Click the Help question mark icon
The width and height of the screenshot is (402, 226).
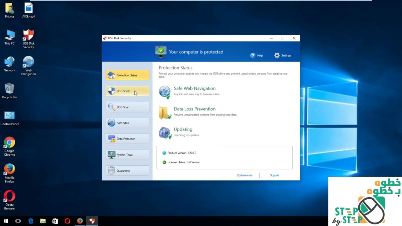pyautogui.click(x=253, y=56)
